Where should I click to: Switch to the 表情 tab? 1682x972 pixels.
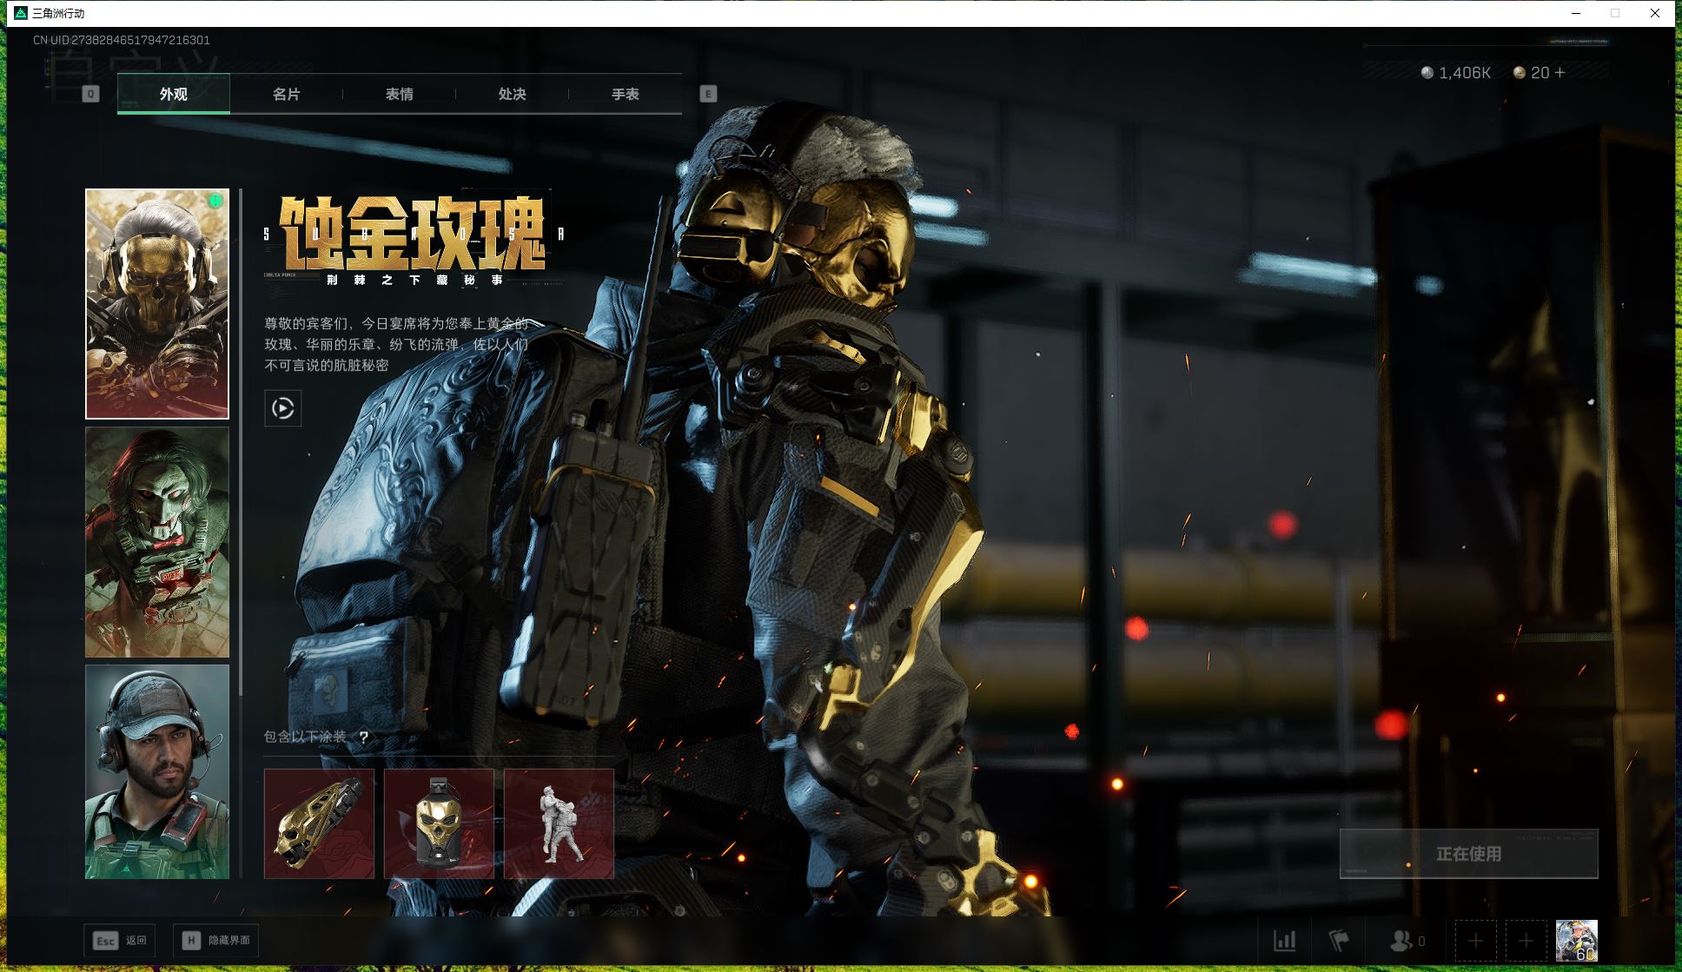click(x=399, y=94)
